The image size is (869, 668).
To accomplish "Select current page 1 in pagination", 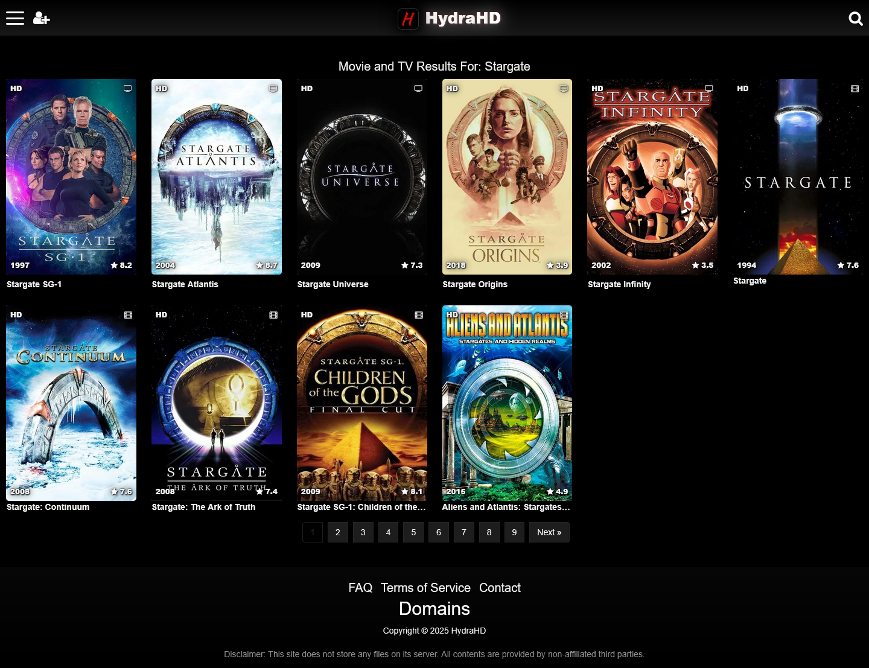I will click(313, 532).
